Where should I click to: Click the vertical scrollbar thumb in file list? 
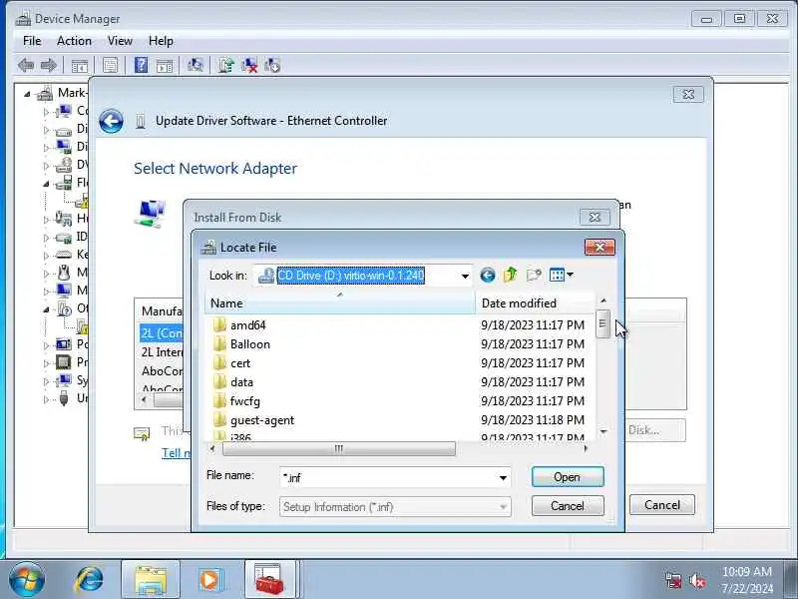pyautogui.click(x=603, y=323)
